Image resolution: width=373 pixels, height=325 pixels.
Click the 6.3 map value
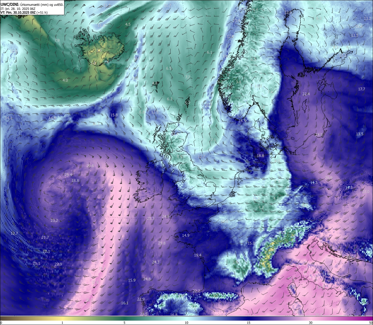click(x=170, y=99)
